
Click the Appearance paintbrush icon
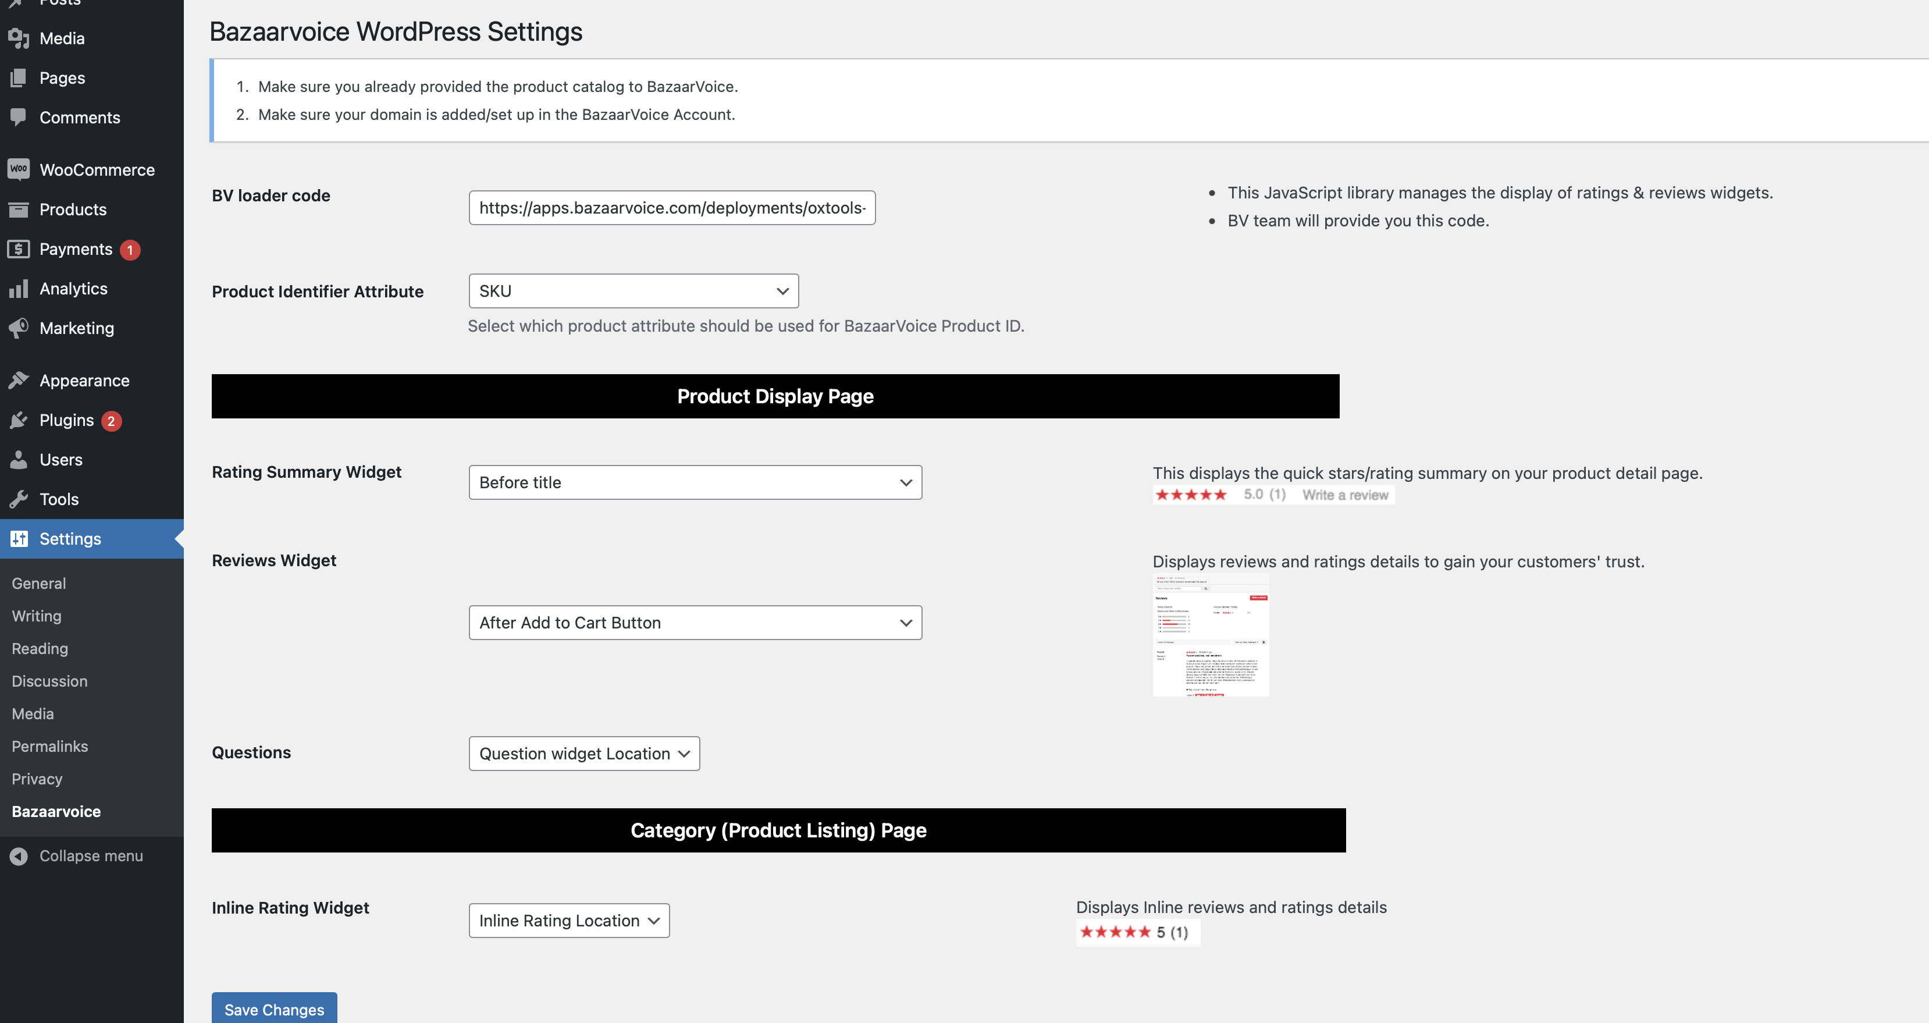click(19, 381)
